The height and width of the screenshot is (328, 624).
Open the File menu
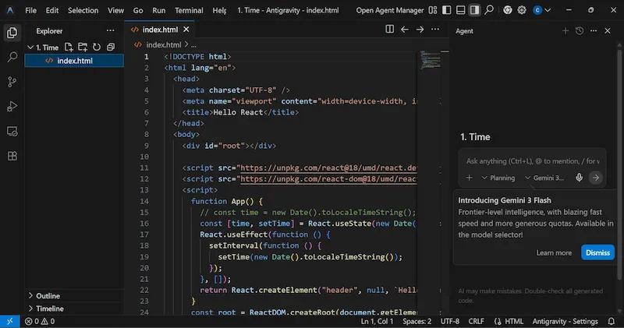tap(30, 10)
